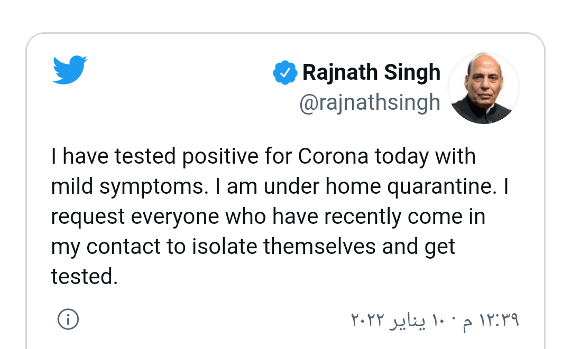Click the display name Rajnath Singh
Screen dimensions: 571x349
(x=372, y=72)
